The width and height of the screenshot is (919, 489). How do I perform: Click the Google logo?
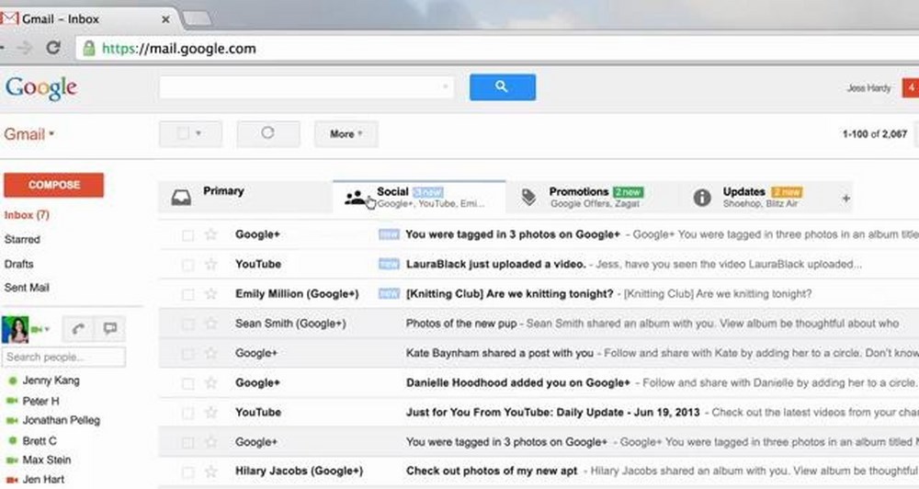41,88
